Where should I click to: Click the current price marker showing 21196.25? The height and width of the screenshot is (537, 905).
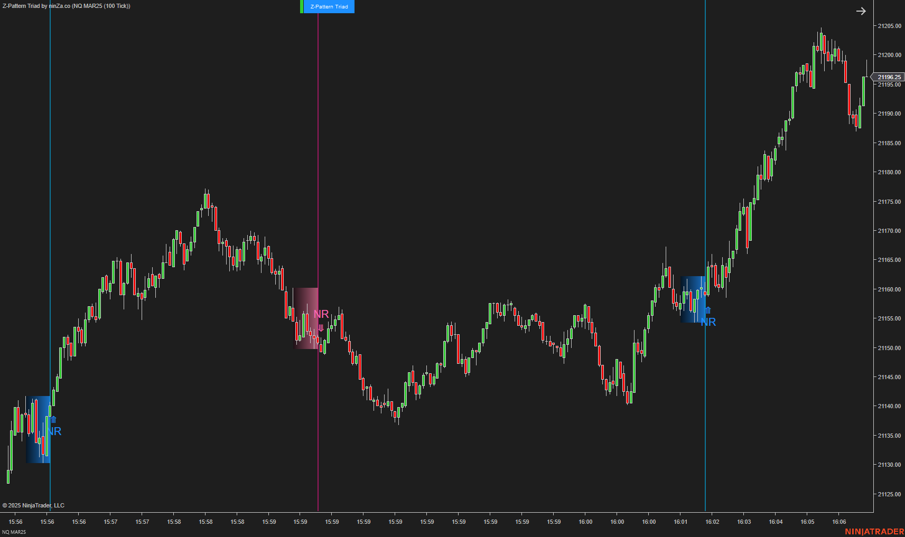click(889, 77)
